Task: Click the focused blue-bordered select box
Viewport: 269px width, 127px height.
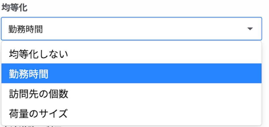Action: click(x=131, y=29)
